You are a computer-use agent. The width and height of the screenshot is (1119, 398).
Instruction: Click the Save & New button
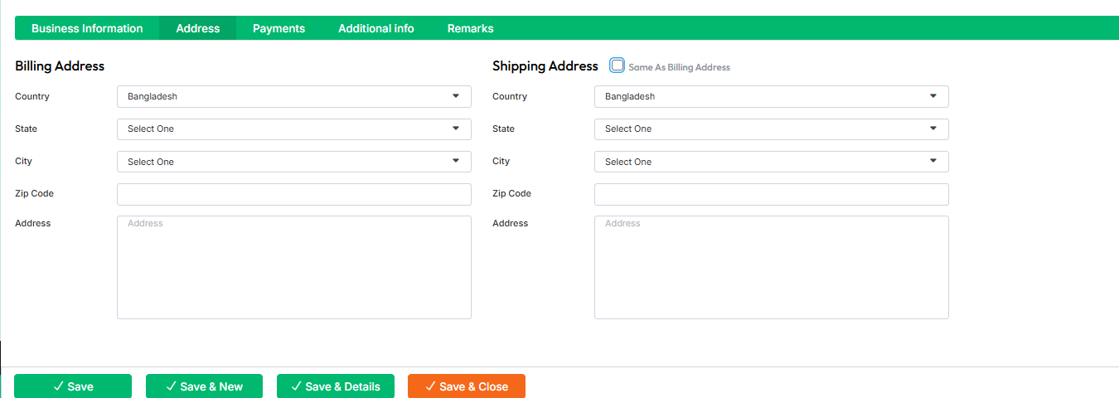204,386
